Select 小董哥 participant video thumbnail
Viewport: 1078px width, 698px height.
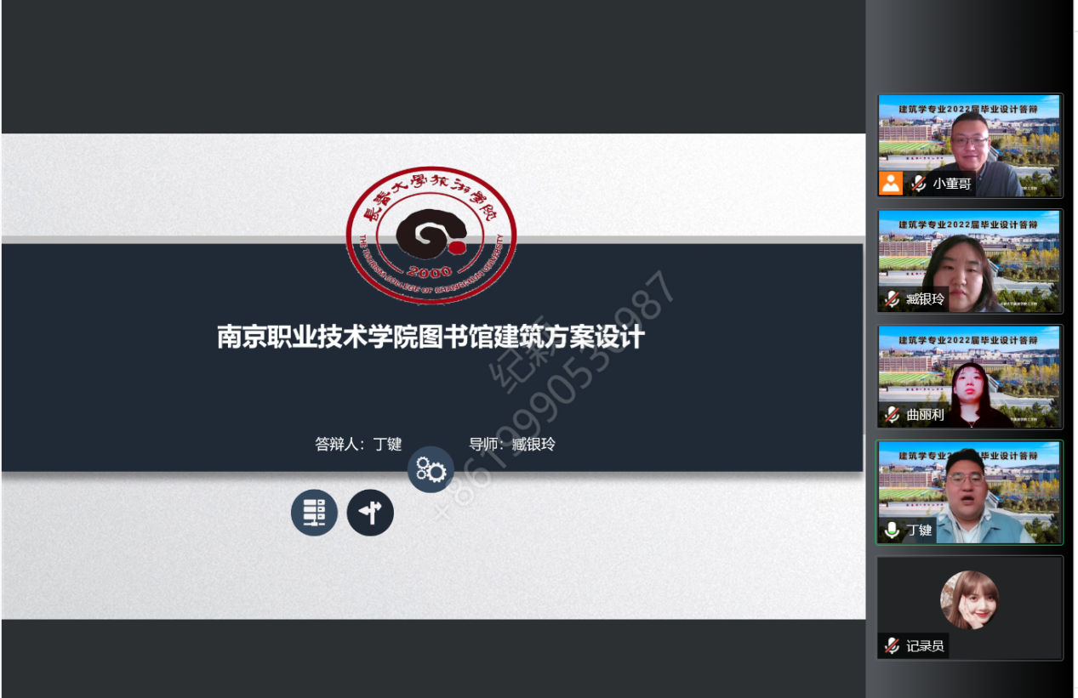coord(970,145)
